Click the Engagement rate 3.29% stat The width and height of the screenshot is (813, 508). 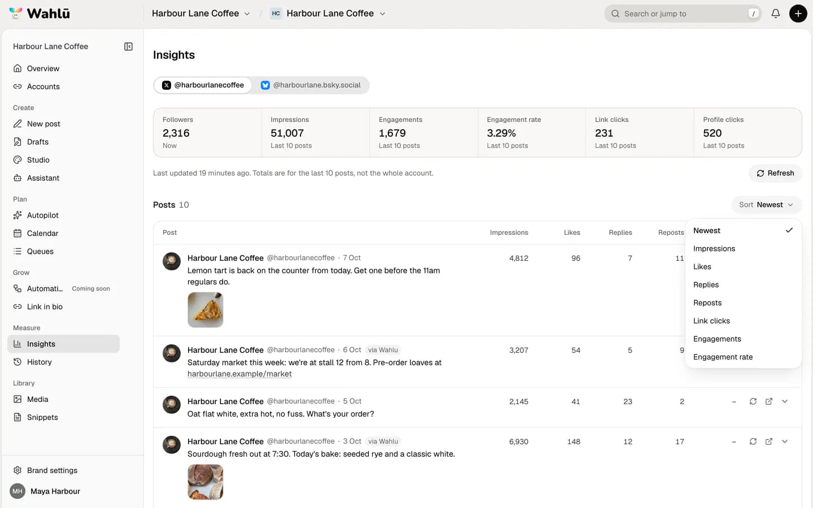(x=532, y=133)
